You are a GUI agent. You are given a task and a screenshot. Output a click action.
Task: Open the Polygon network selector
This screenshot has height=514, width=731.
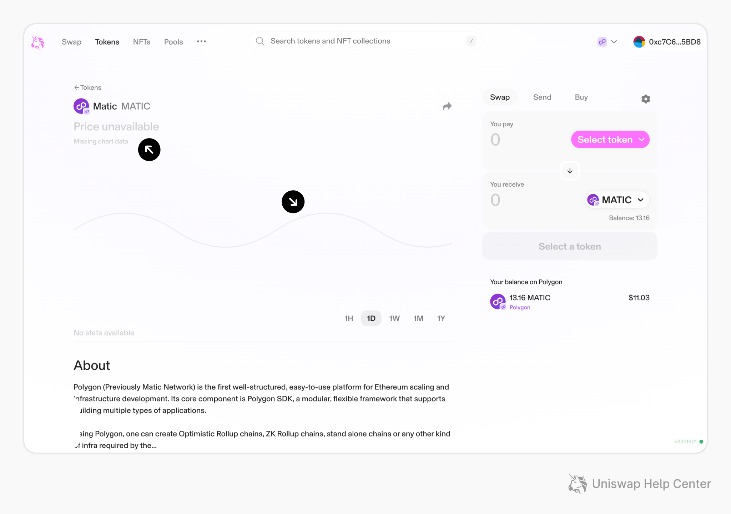(607, 42)
